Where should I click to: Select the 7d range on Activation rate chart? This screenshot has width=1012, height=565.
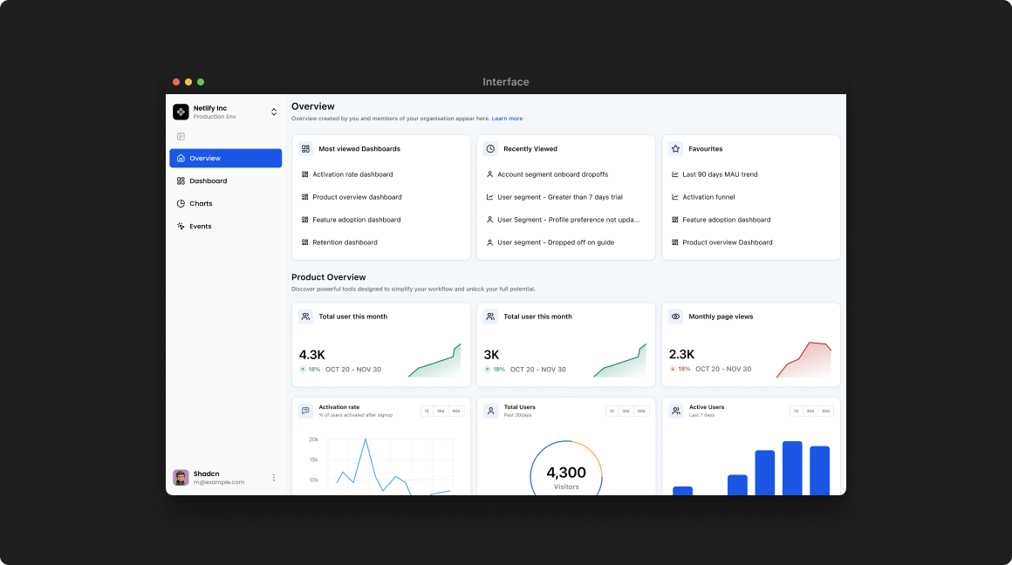click(426, 411)
